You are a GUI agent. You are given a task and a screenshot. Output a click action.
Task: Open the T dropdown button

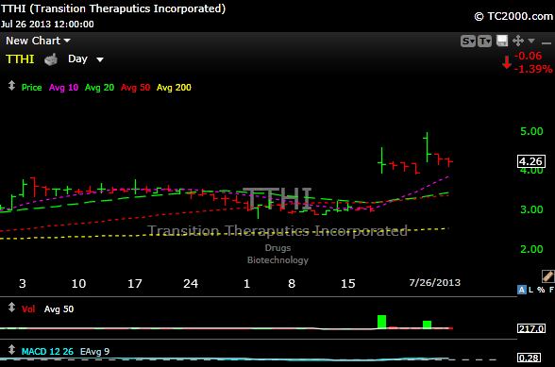pyautogui.click(x=484, y=42)
